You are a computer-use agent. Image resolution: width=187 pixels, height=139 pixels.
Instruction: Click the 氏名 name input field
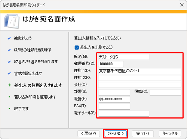[x=124, y=57]
